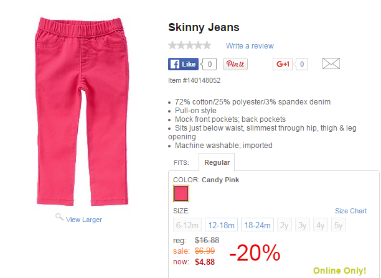Open the Size Chart link
This screenshot has width=381, height=278.
coord(350,211)
